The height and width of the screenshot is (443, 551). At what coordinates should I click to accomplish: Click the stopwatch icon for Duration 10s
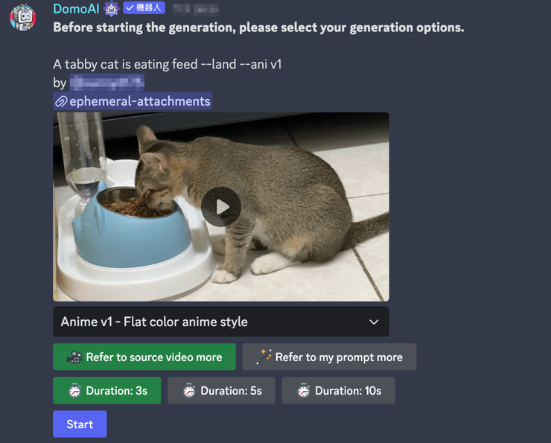(x=304, y=391)
